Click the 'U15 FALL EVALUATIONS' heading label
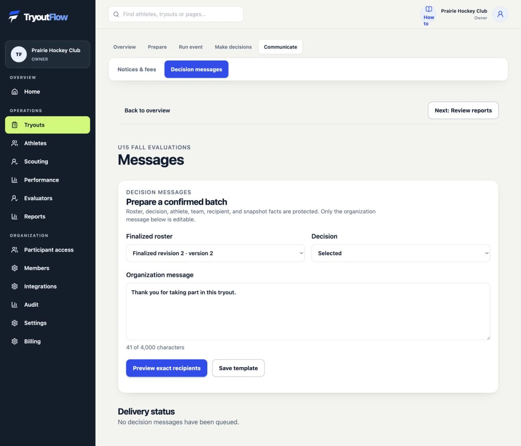 click(154, 147)
